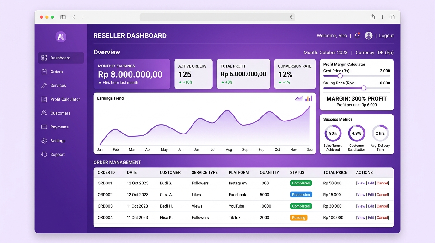Click the TOTAL PRICE column header
Screen dimensions: 435x243
pos(335,173)
